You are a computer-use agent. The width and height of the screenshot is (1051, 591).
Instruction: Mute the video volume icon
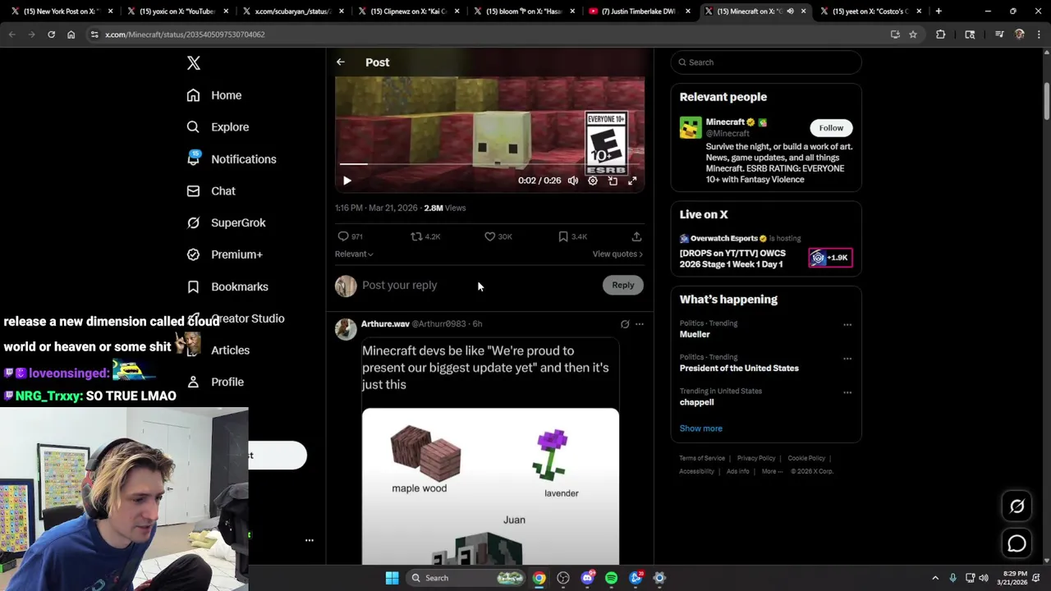click(x=573, y=181)
